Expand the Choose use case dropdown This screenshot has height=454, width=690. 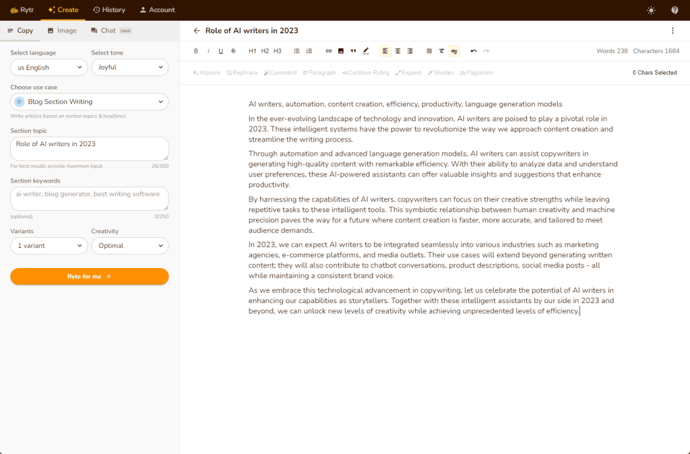[x=90, y=102]
